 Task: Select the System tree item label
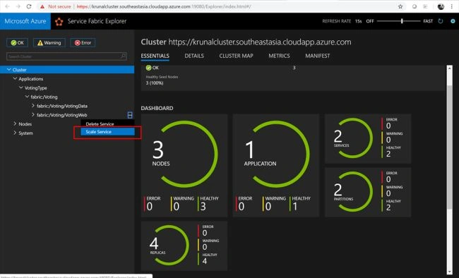coord(25,133)
